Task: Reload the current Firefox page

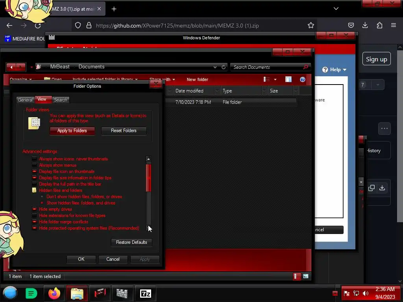Action: 38,26
